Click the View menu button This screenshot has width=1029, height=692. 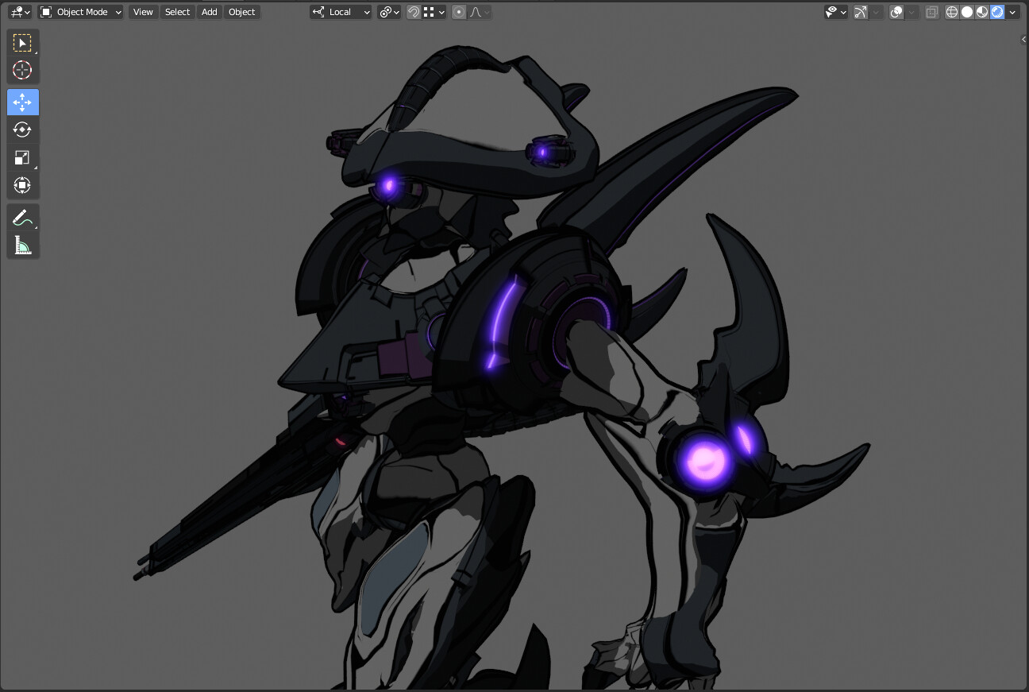point(142,11)
